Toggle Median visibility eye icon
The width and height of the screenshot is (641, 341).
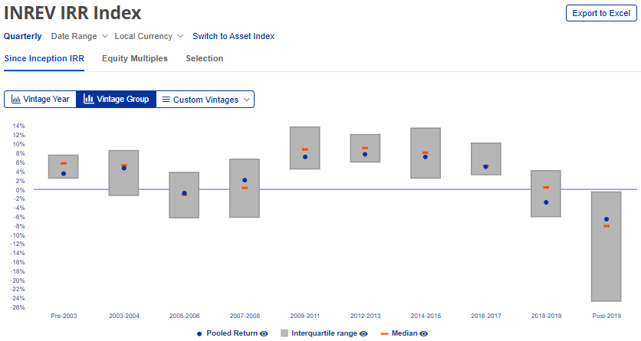(x=424, y=333)
